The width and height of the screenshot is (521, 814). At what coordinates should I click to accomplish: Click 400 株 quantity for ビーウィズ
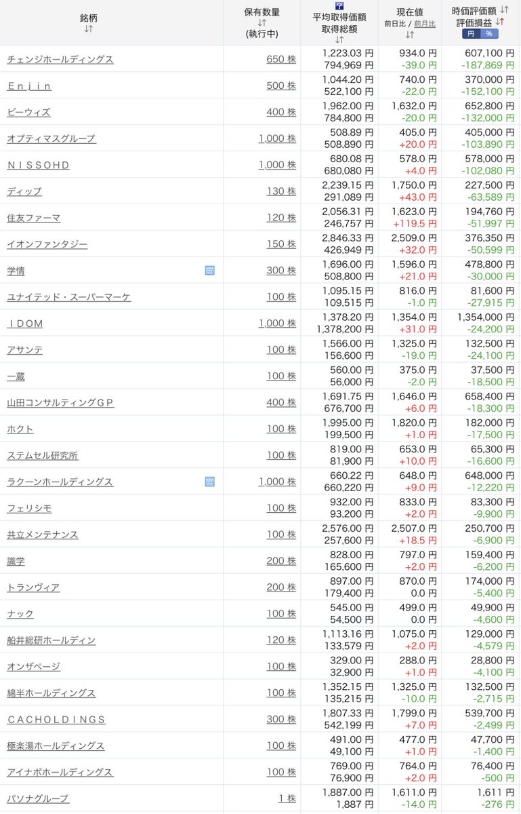click(x=281, y=112)
